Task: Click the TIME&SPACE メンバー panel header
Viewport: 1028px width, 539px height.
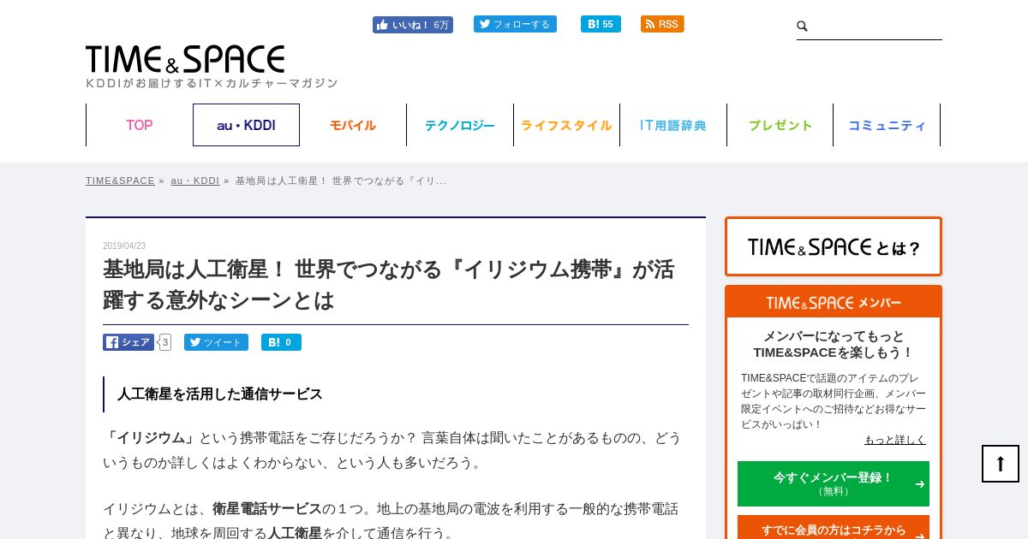Action: pyautogui.click(x=834, y=303)
